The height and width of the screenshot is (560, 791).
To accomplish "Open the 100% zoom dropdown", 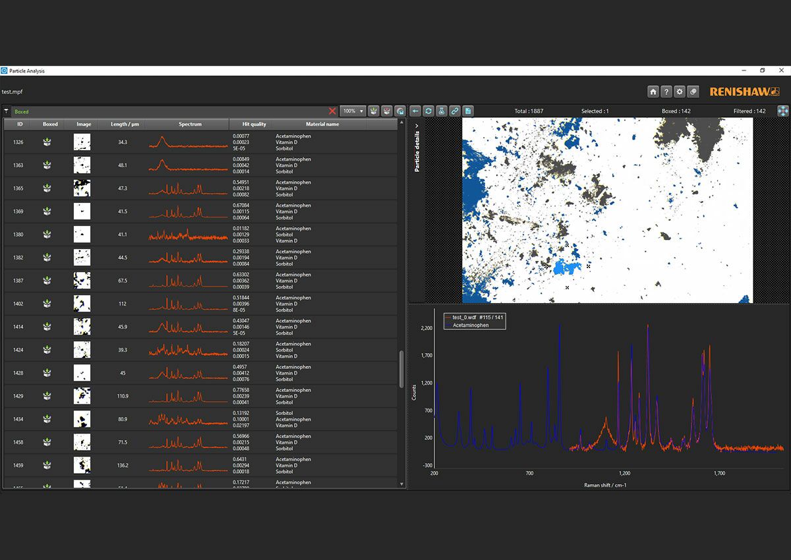I will pos(353,111).
